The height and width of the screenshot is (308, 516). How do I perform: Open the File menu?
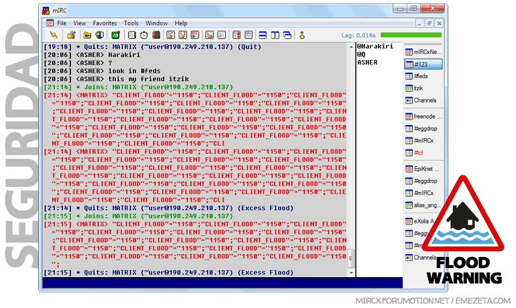click(x=61, y=23)
